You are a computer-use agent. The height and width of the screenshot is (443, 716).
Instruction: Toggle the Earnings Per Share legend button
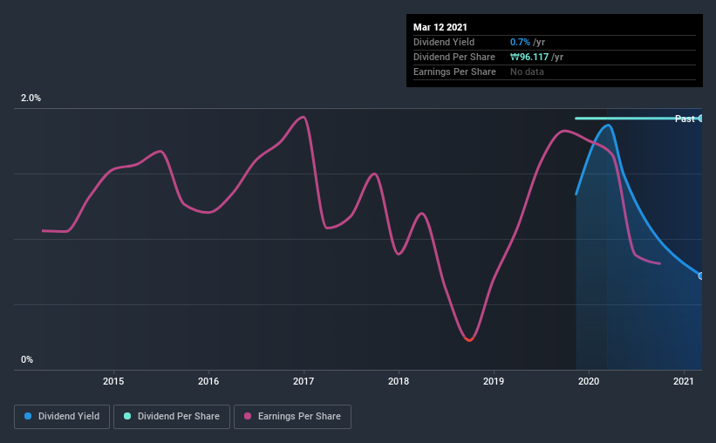coord(292,417)
